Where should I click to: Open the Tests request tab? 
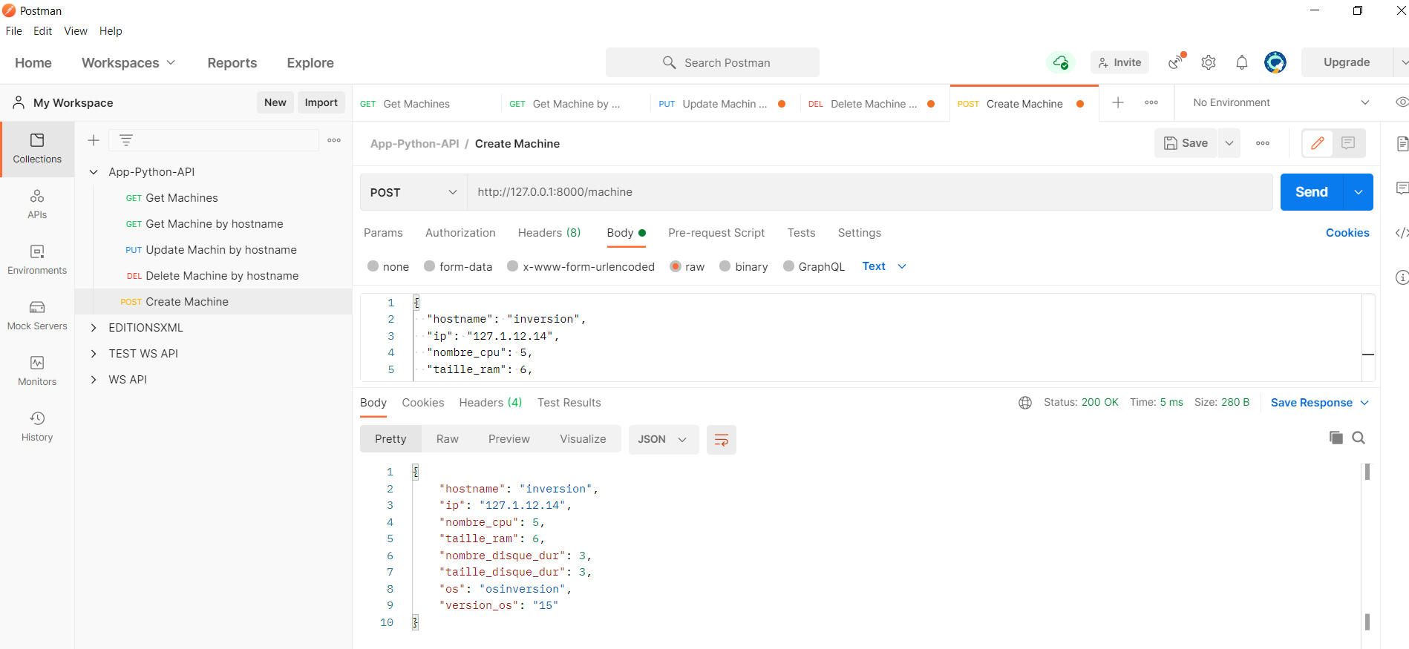[x=801, y=233]
